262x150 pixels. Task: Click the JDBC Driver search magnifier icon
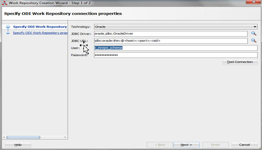(254, 34)
